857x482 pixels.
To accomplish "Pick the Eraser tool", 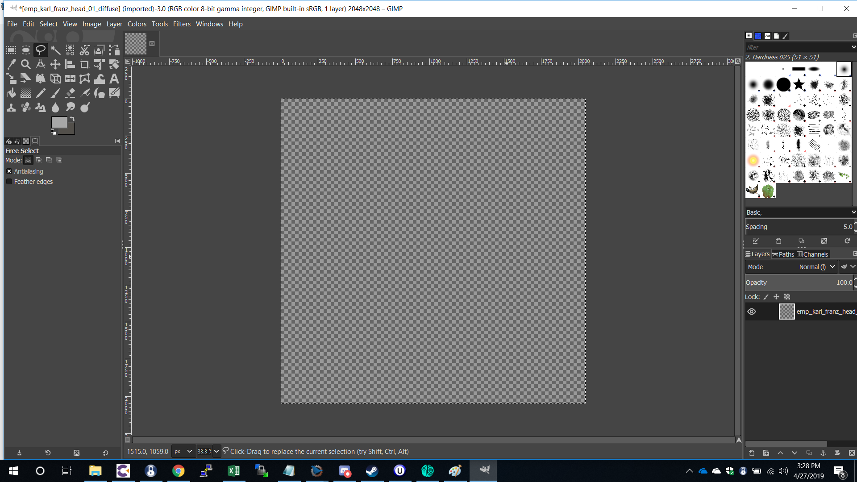I will click(70, 93).
